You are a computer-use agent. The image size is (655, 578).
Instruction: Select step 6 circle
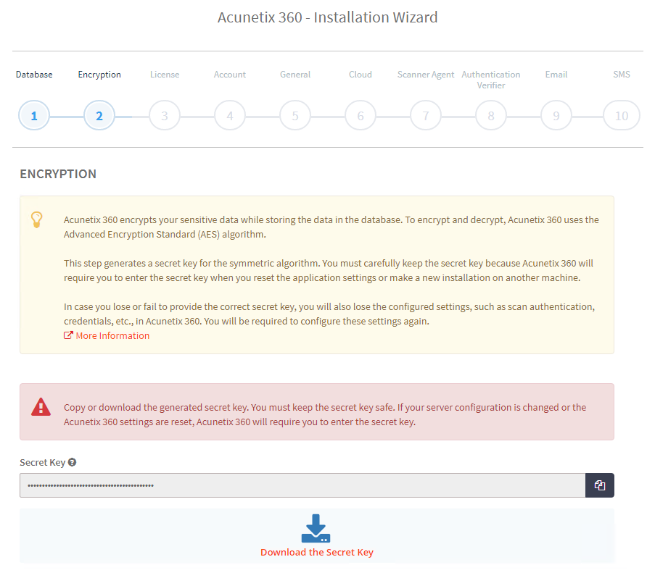361,115
